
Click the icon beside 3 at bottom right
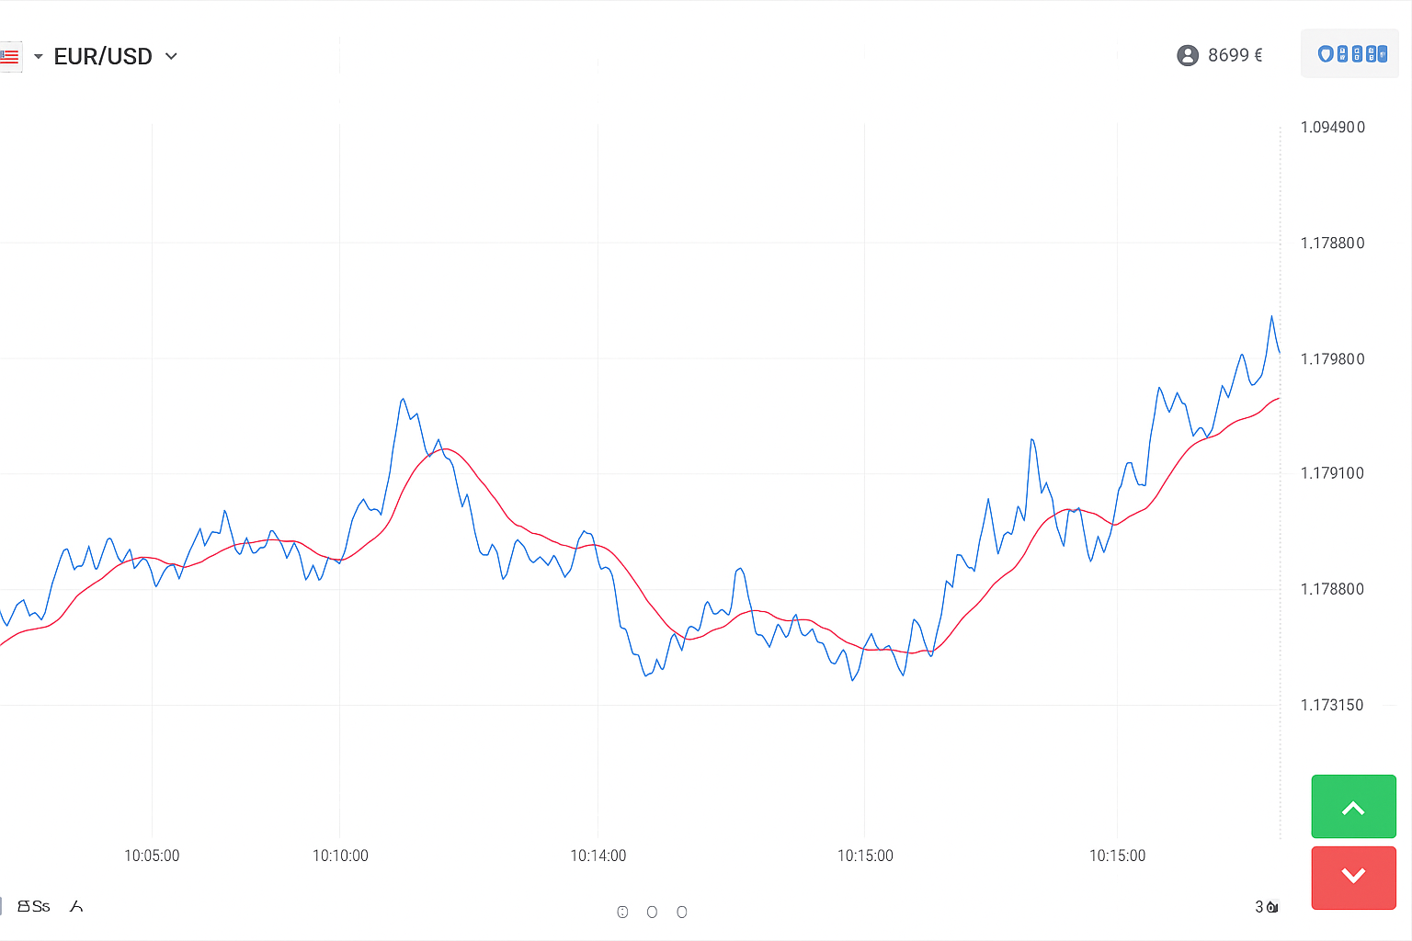pyautogui.click(x=1272, y=907)
